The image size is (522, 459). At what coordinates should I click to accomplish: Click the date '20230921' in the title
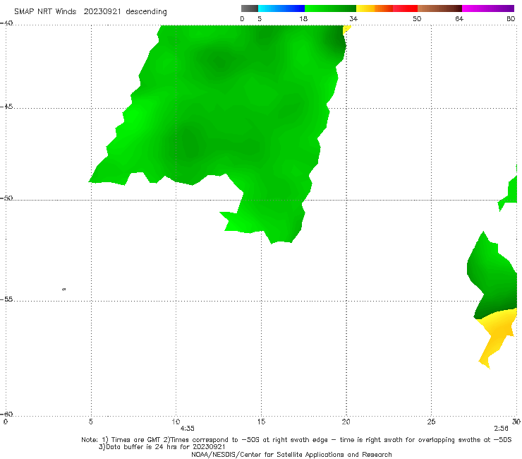pyautogui.click(x=102, y=11)
